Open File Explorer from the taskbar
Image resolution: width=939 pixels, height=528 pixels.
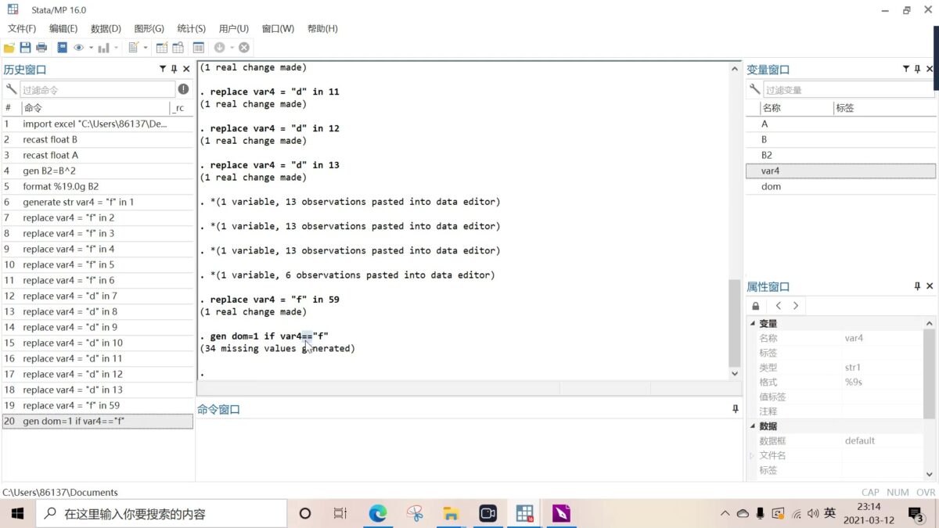451,513
